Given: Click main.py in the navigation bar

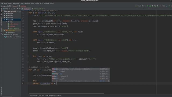Looking at the screenshot, I should (23, 6).
